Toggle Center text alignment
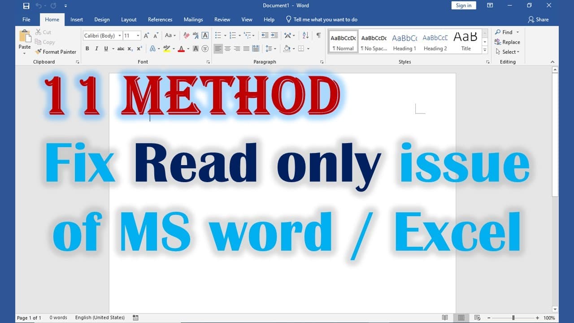574x323 pixels. (x=228, y=48)
